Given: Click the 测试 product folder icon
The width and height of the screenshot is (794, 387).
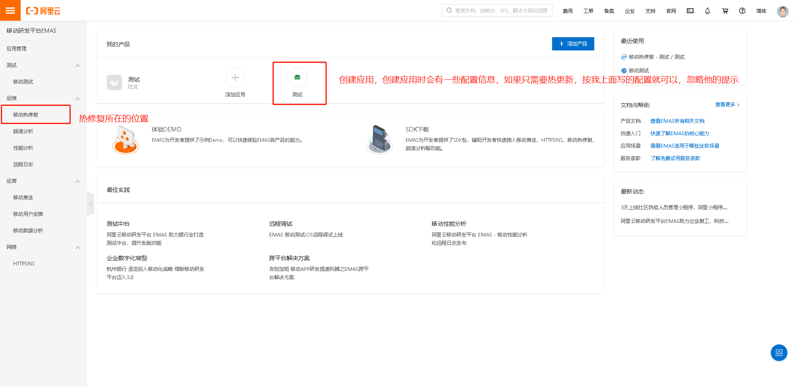Looking at the screenshot, I should coord(115,82).
